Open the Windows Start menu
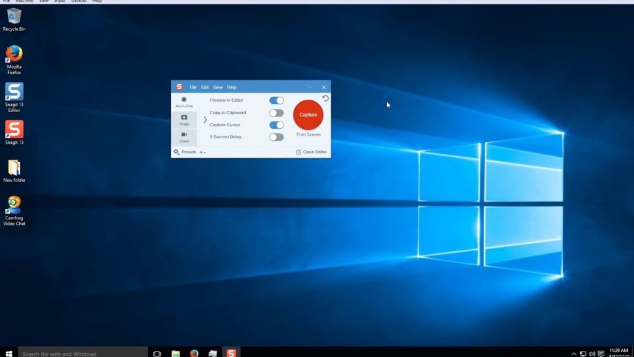 pos(9,353)
